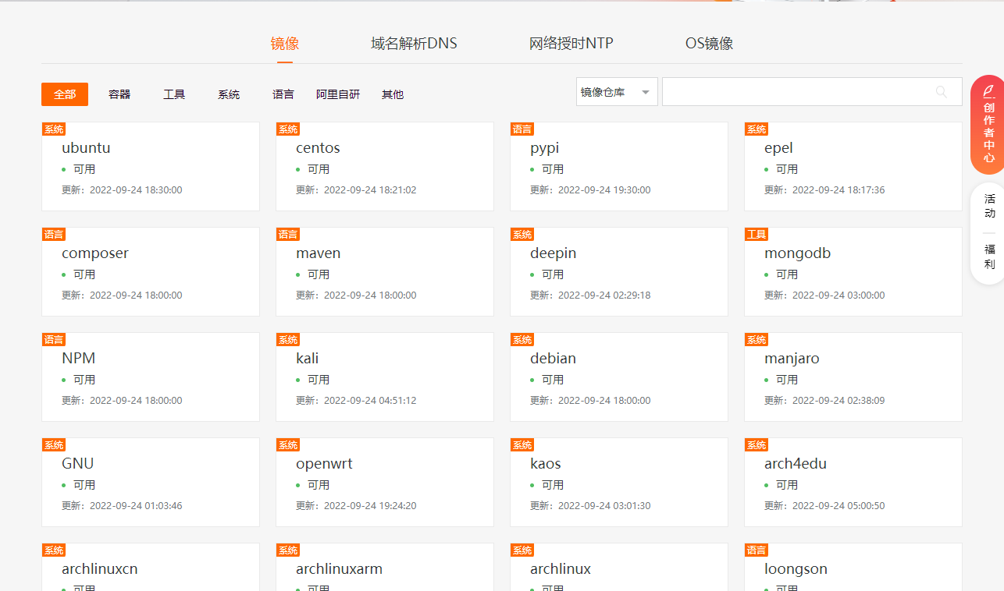Open the kaos mirror card
This screenshot has width=1004, height=591.
point(619,482)
